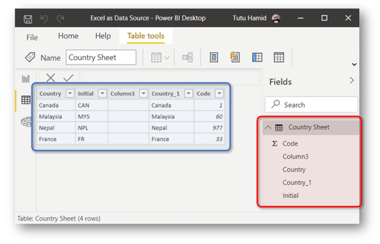Click the Fields Search box

311,104
